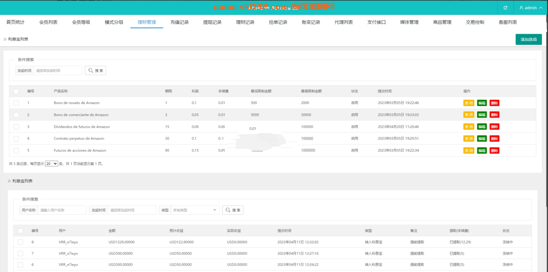This screenshot has height=272, width=548.
Task: Delete Contrato perpetuo de Amazon with the red button
Action: coord(494,139)
